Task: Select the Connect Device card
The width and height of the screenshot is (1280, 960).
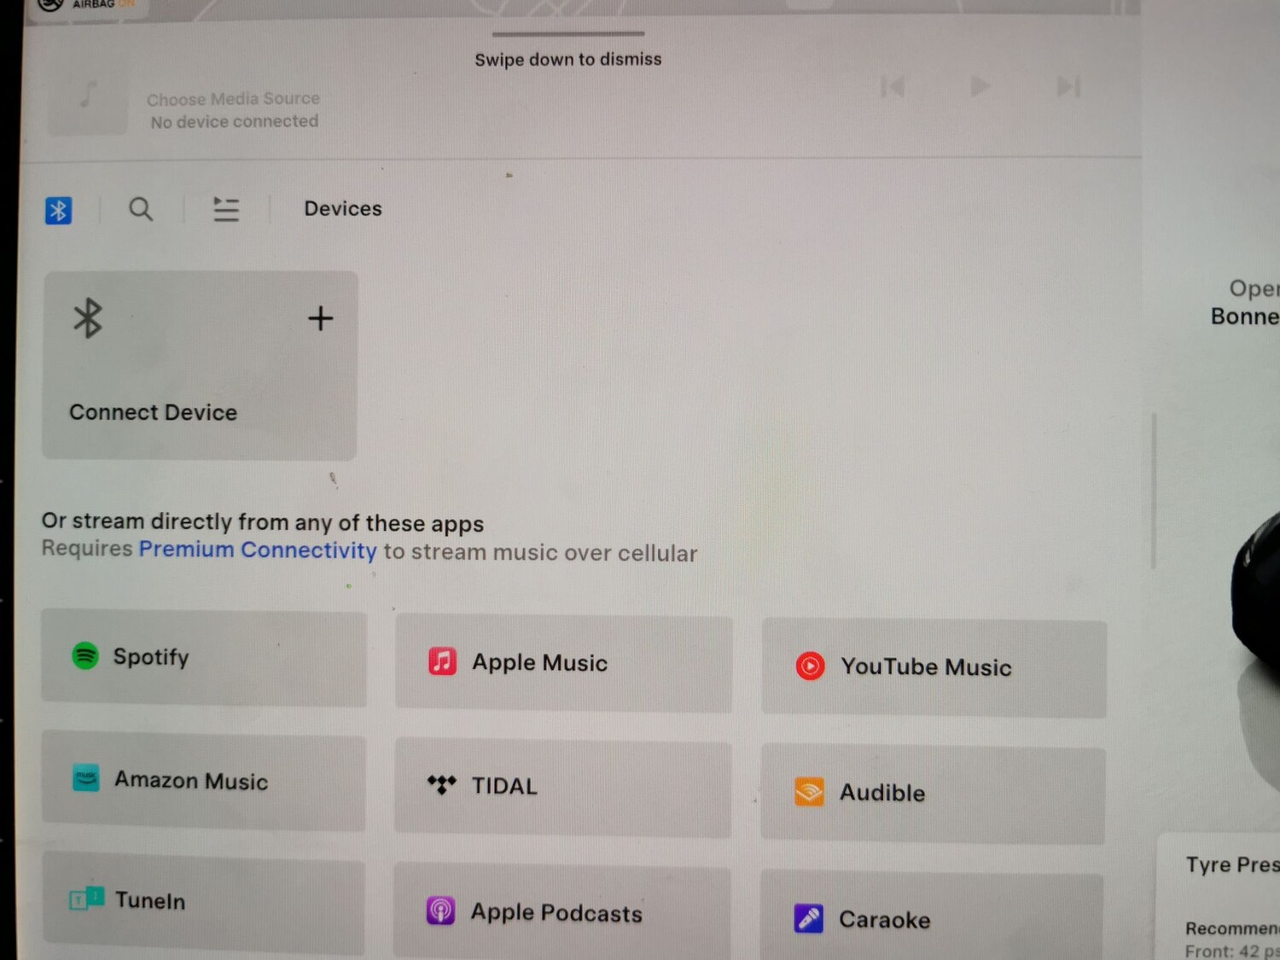Action: click(201, 365)
